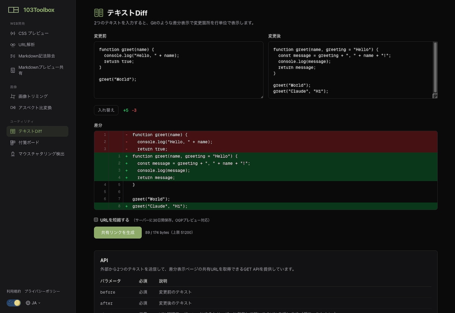Click the URL解析 sidebar icon

[x=13, y=45]
